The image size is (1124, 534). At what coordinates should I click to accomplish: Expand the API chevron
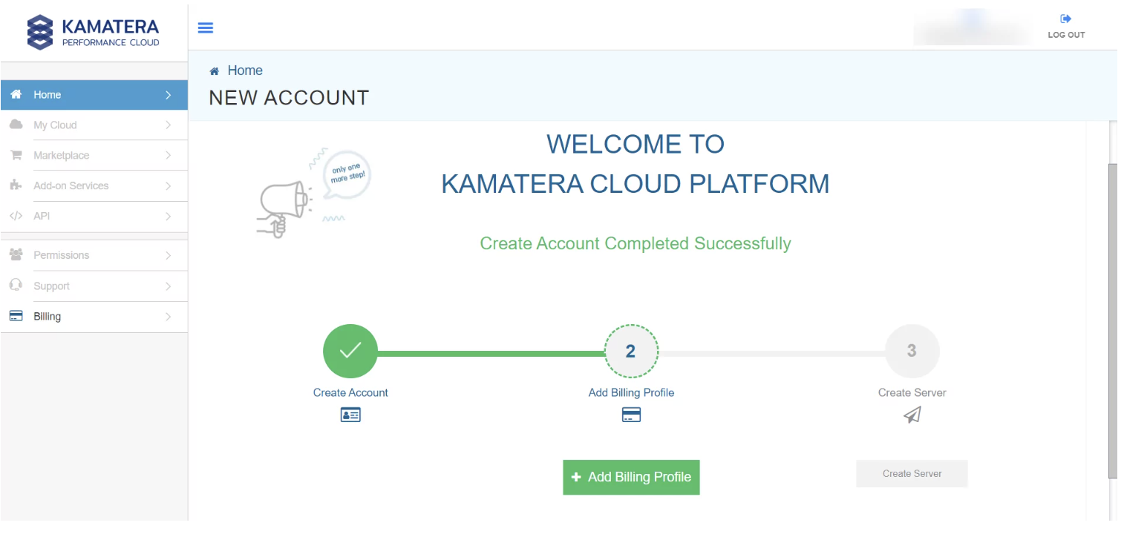click(x=169, y=217)
